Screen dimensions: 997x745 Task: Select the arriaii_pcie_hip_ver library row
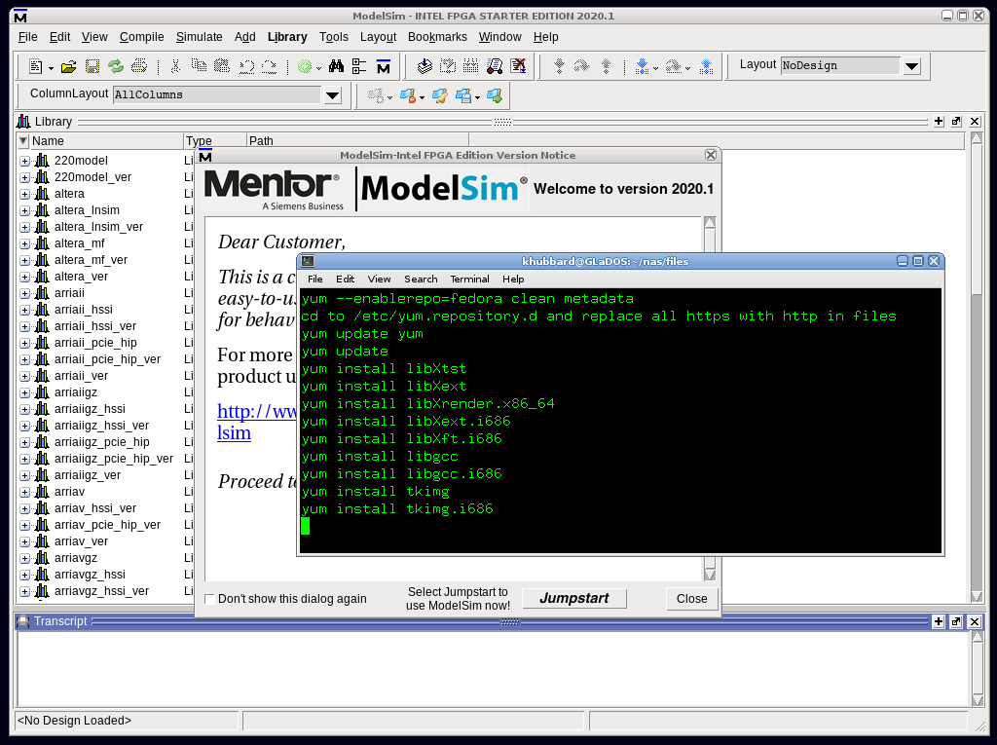[107, 359]
